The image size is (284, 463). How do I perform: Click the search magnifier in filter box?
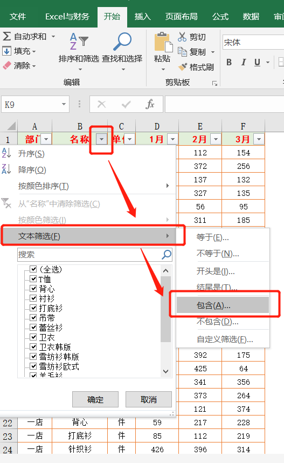tap(167, 254)
